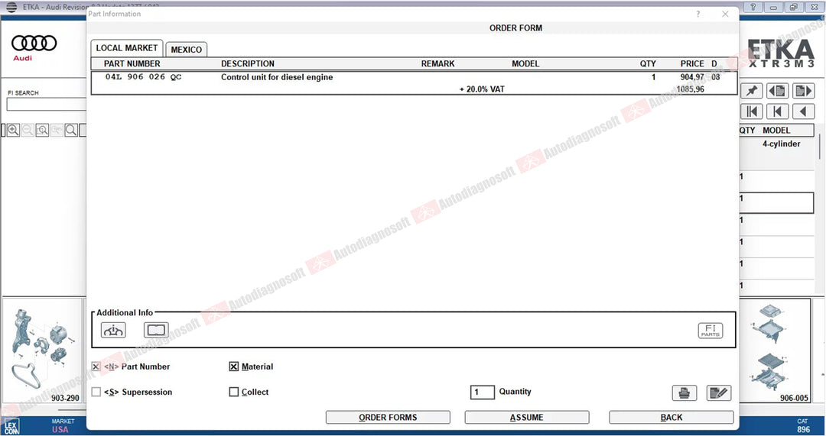Click '4-cylinder' in the background parts list
The image size is (826, 436).
pos(781,144)
